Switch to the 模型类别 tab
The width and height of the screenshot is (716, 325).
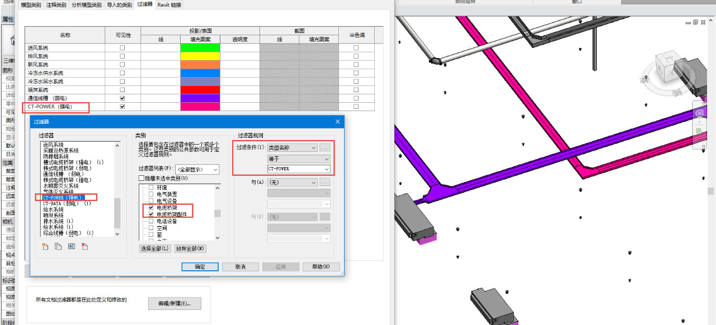point(31,5)
